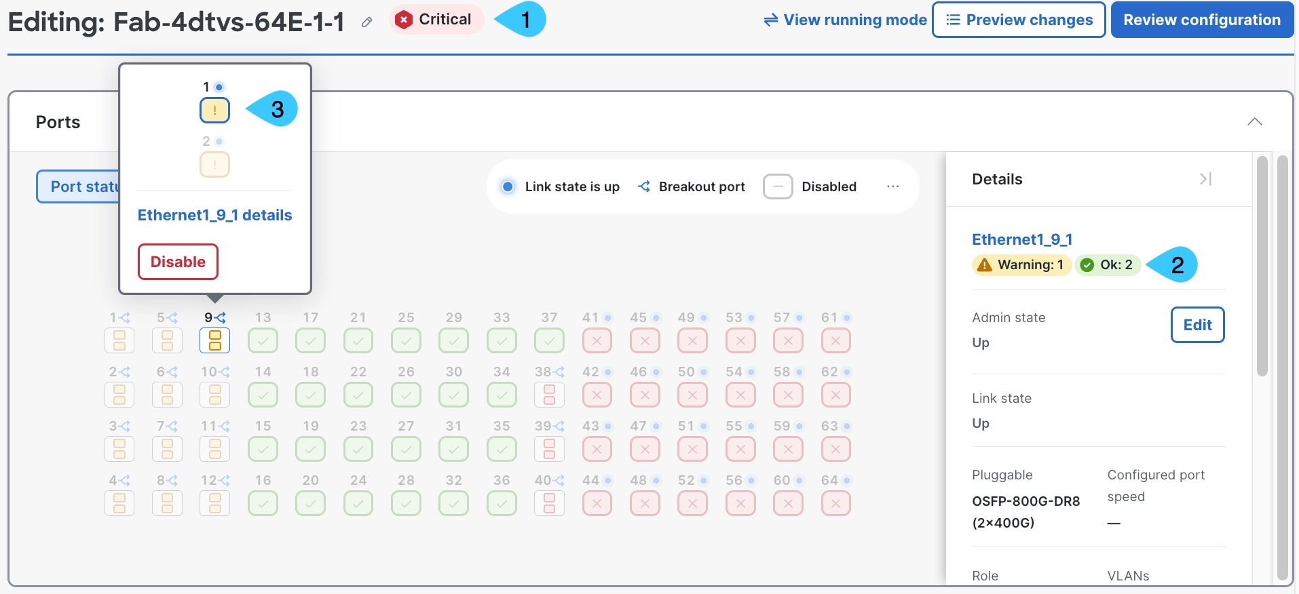Select breakout sub-port 1 warning icon
The width and height of the screenshot is (1299, 594).
coord(214,110)
